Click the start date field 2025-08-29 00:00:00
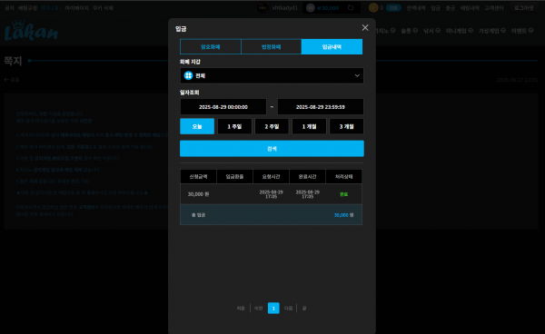Image resolution: width=545 pixels, height=334 pixels. (223, 107)
